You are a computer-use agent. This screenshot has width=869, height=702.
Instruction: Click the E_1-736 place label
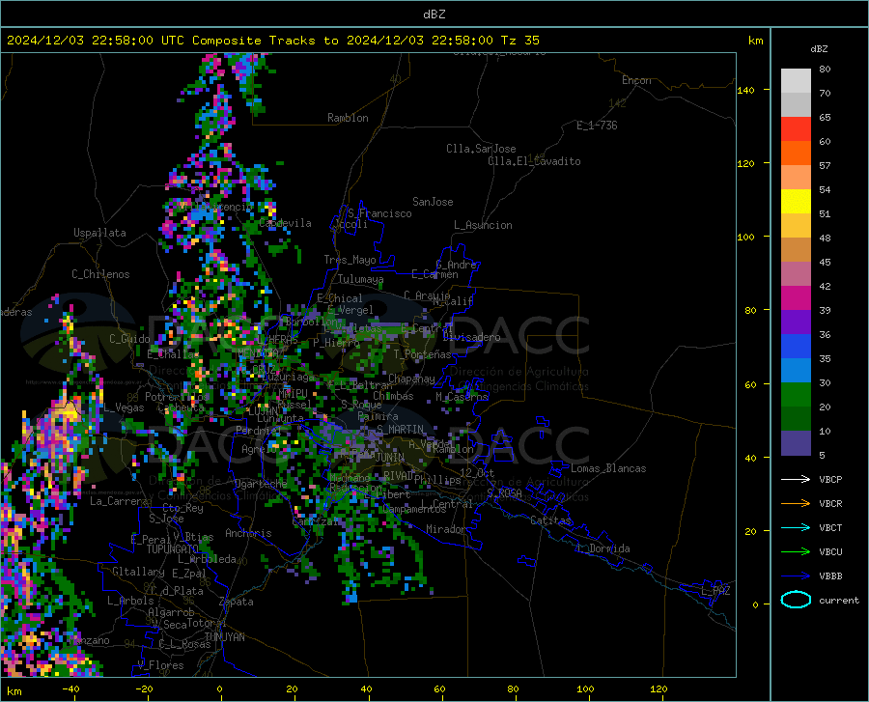(x=597, y=126)
